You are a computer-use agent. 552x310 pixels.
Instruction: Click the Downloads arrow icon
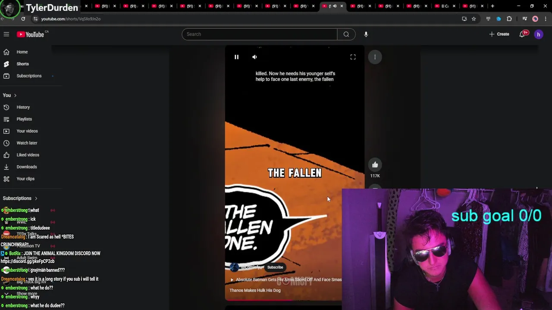click(6, 167)
